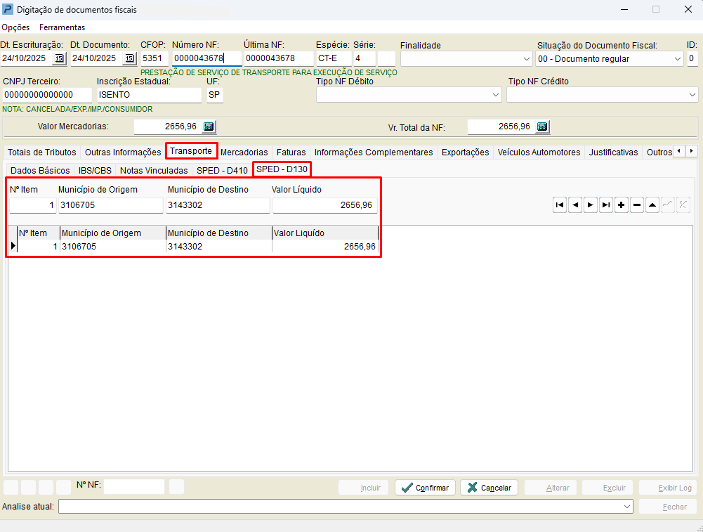Expand the Tipo NF Débito dropdown

pos(496,95)
